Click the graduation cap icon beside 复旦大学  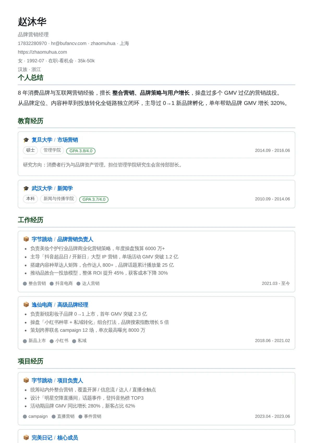pyautogui.click(x=26, y=140)
